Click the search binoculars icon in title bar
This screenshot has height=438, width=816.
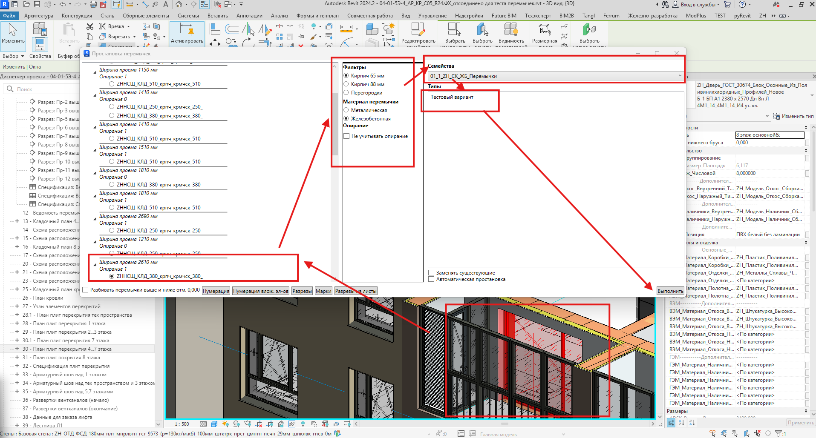[665, 4]
